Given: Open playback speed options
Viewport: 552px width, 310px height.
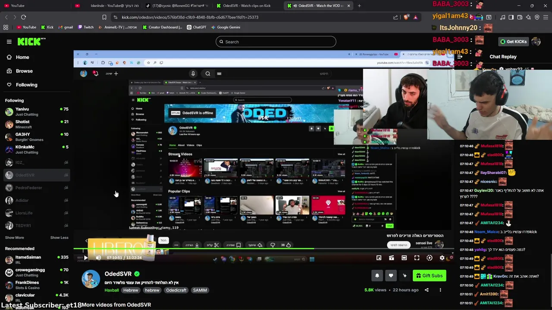Looking at the screenshot, I should pos(429,258).
